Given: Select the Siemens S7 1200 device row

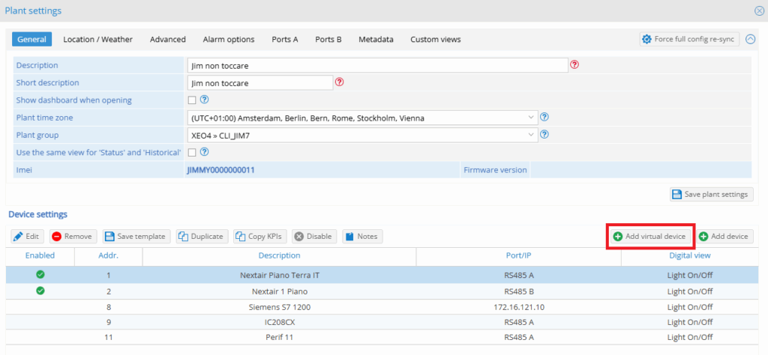Looking at the screenshot, I should tap(382, 307).
